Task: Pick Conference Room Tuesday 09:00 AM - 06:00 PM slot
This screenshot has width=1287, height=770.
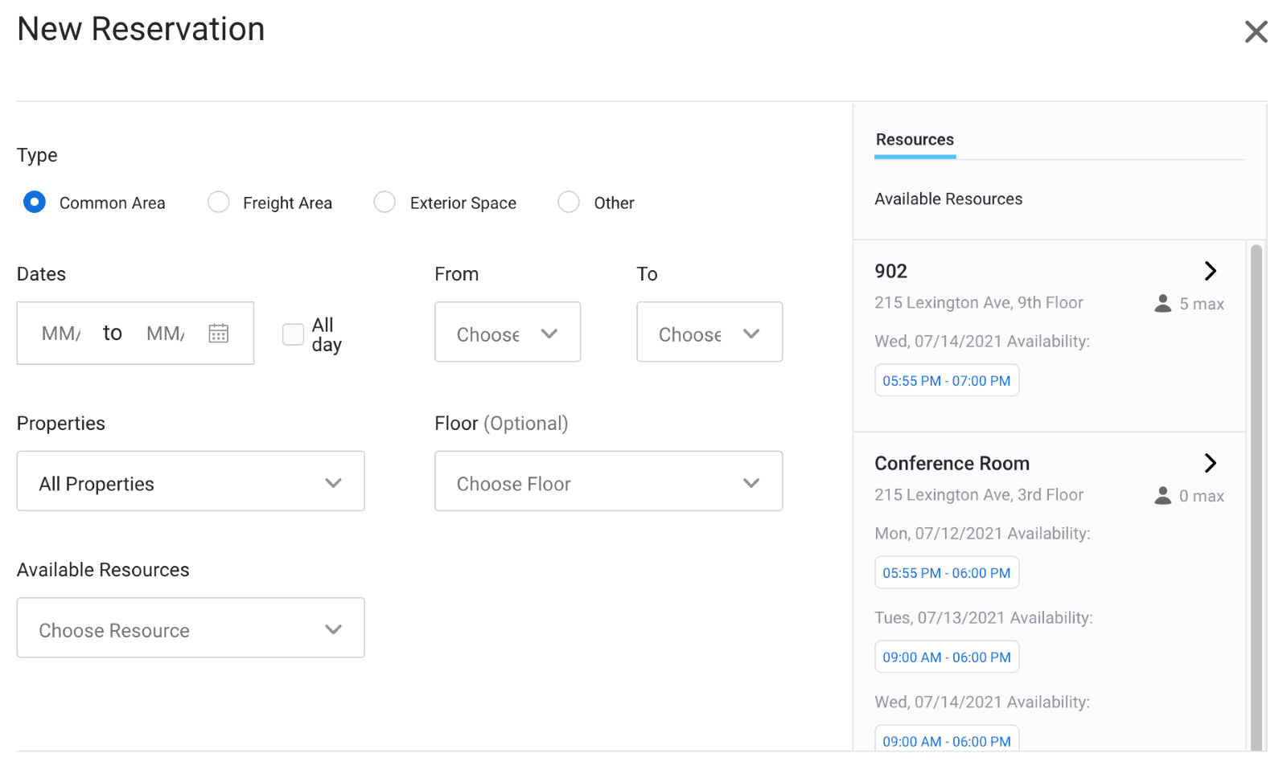Action: coord(947,657)
